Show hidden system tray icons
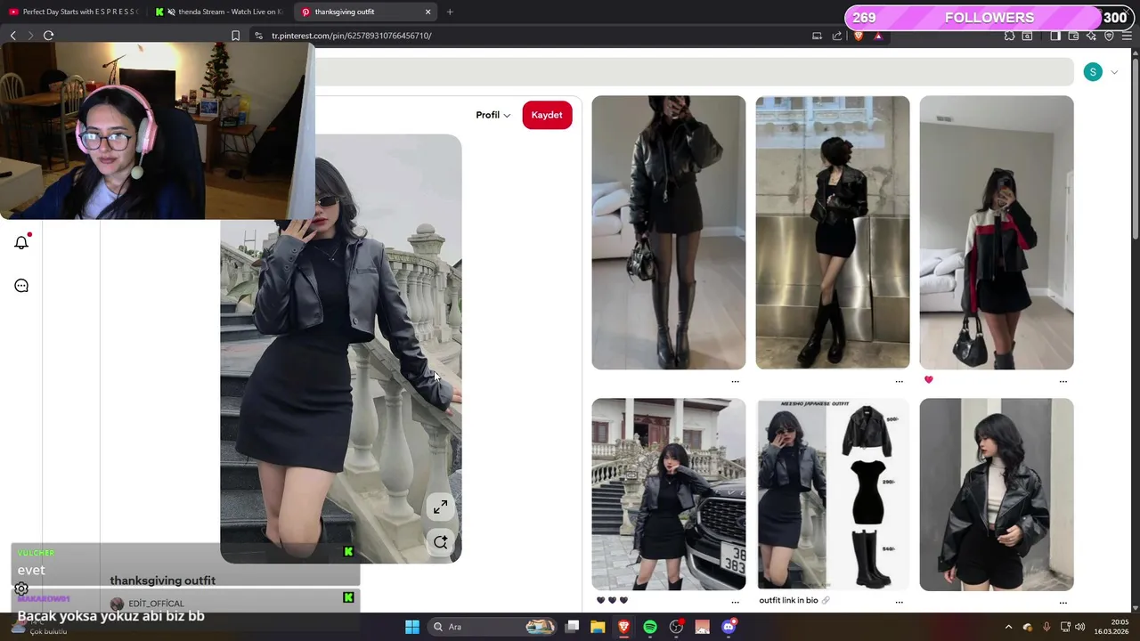 pos(1008,627)
